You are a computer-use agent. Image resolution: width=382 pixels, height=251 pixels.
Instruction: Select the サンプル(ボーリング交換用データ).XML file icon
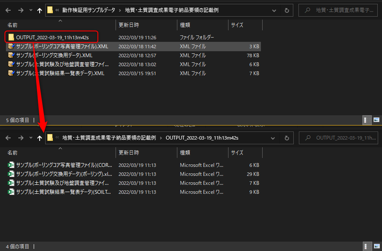[11, 55]
